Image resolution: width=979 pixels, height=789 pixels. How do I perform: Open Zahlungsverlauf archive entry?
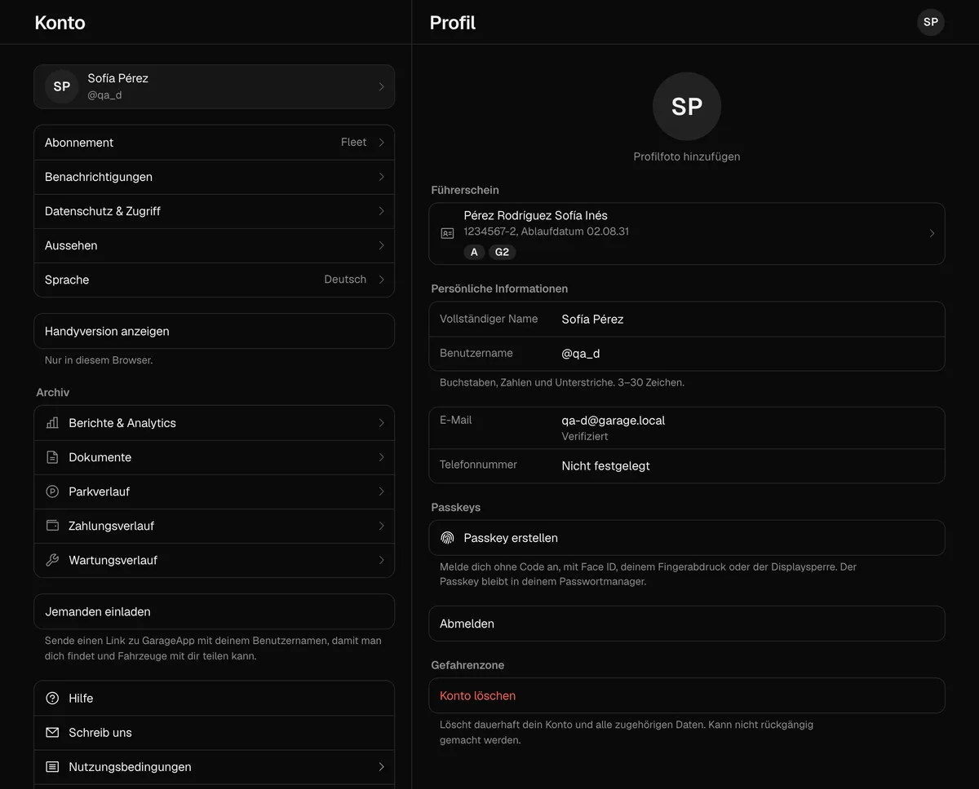(214, 526)
